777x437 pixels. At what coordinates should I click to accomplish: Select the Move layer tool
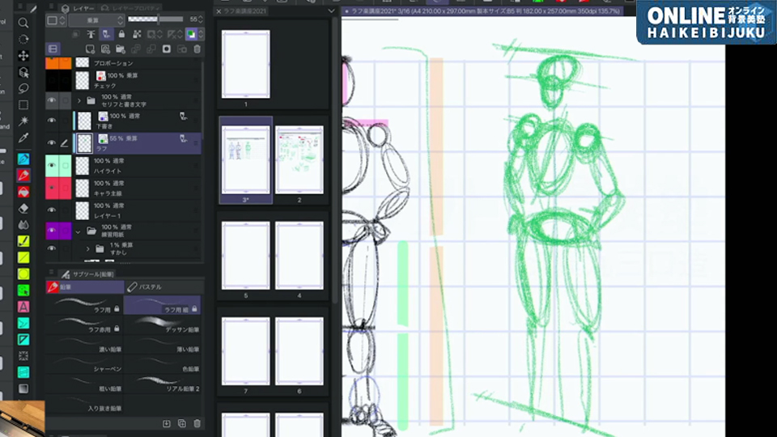pos(23,56)
